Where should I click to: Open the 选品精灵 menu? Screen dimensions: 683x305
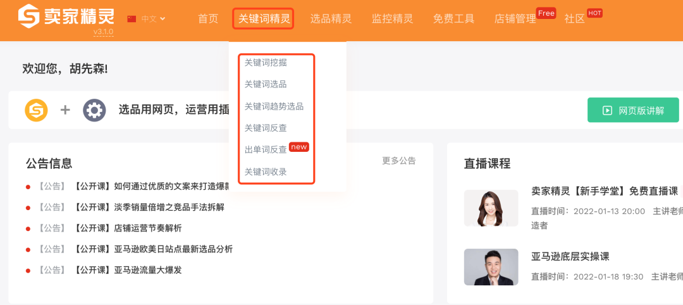(x=331, y=19)
